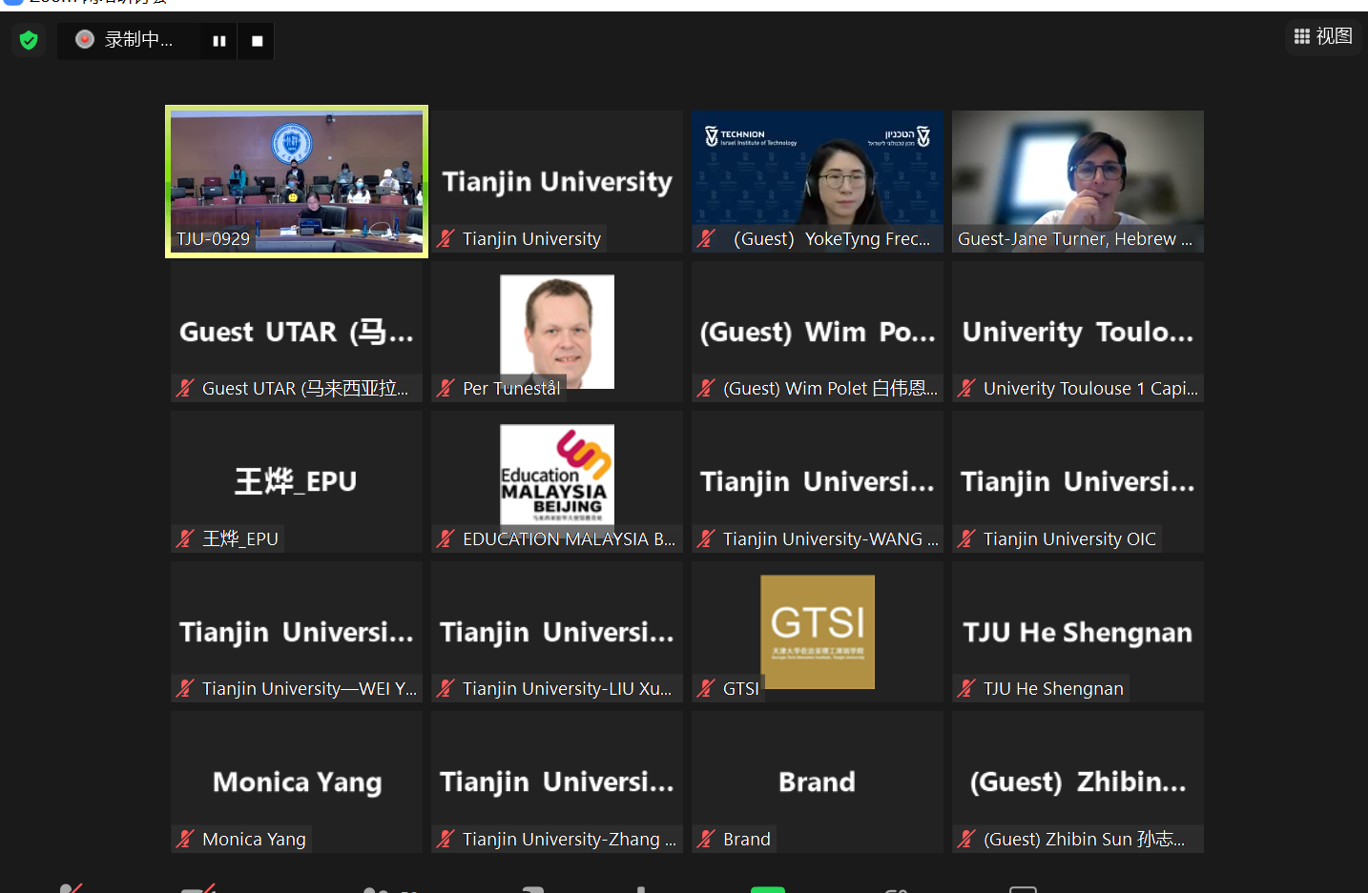The image size is (1368, 893).
Task: Click muted mic icon beside TJU He Shengnan
Action: [966, 688]
